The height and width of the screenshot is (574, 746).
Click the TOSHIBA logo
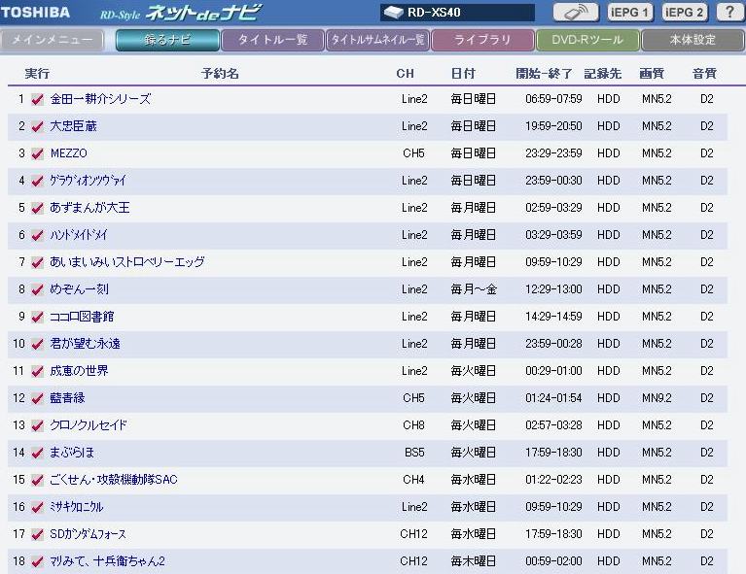[35, 13]
